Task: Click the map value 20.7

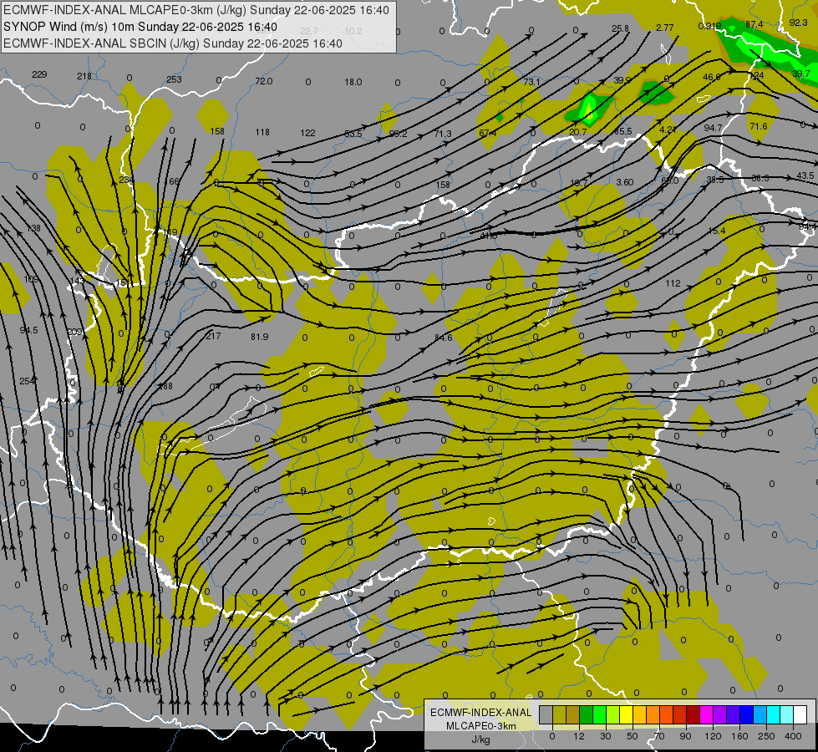Action: (x=578, y=132)
